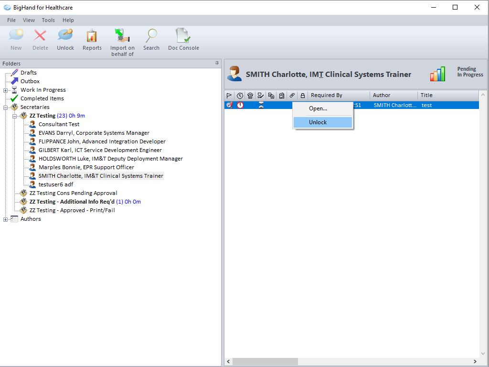This screenshot has width=489, height=367.
Task: Select ZZ Testing - Additional Info Req'd
Action: 85,202
